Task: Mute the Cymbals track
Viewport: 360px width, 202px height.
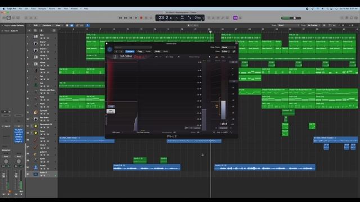Action: [x=42, y=113]
